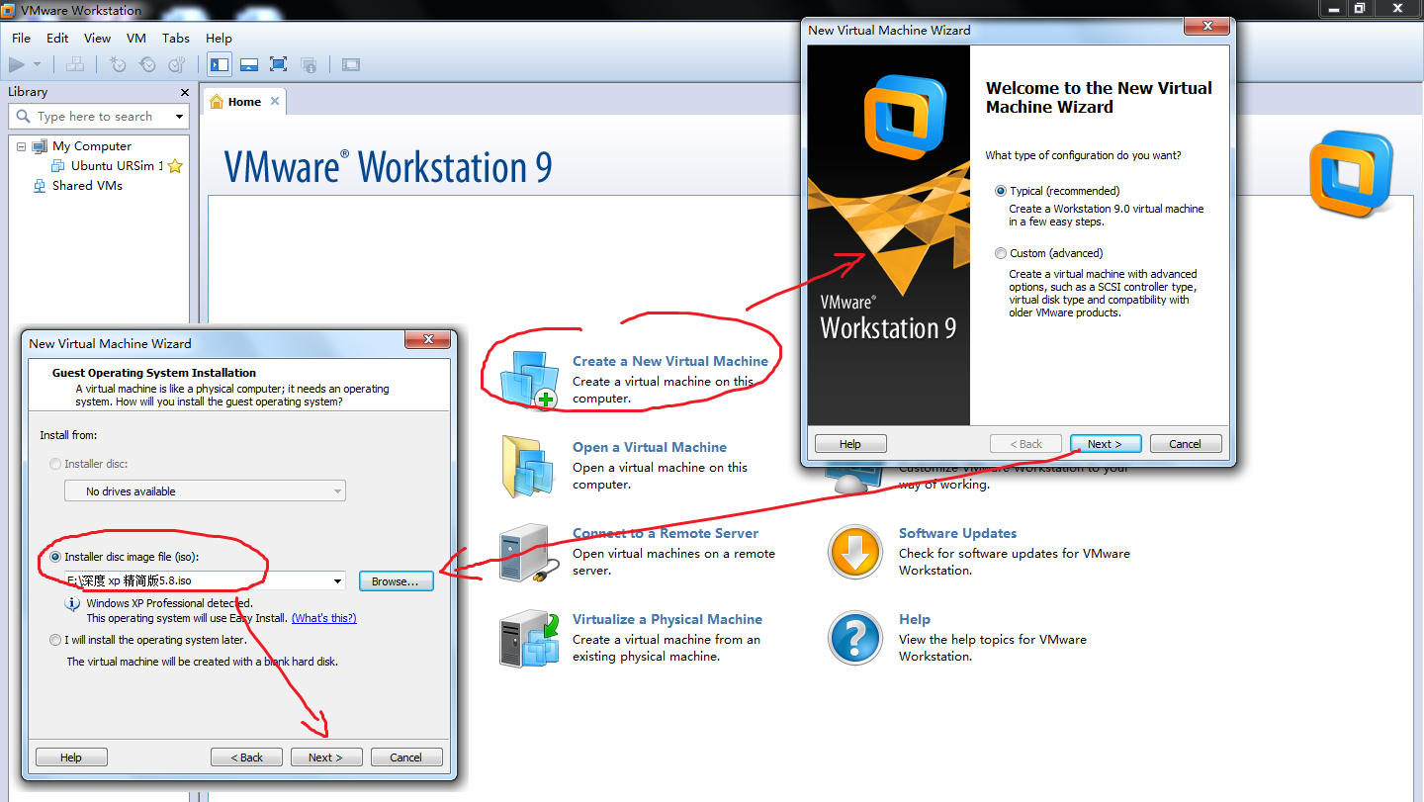Click the Full Screen toolbar icon
The height and width of the screenshot is (802, 1424).
tap(279, 64)
